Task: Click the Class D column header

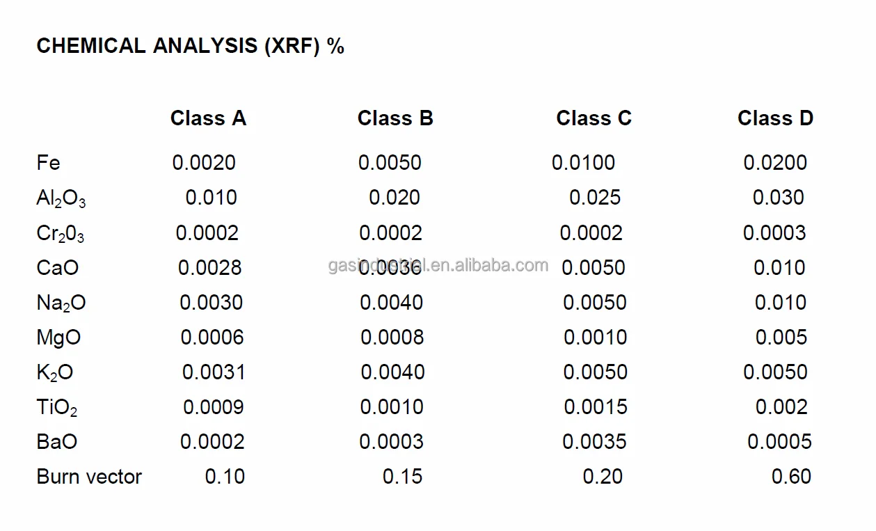Action: 775,118
